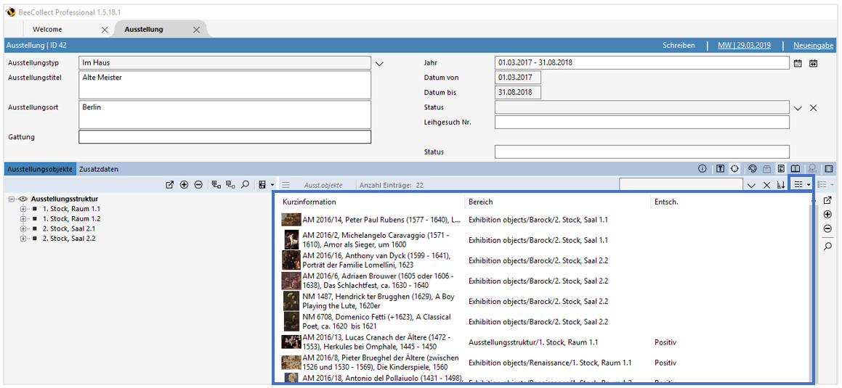Click the color palette icon in tab bar
The height and width of the screenshot is (388, 842).
[753, 169]
